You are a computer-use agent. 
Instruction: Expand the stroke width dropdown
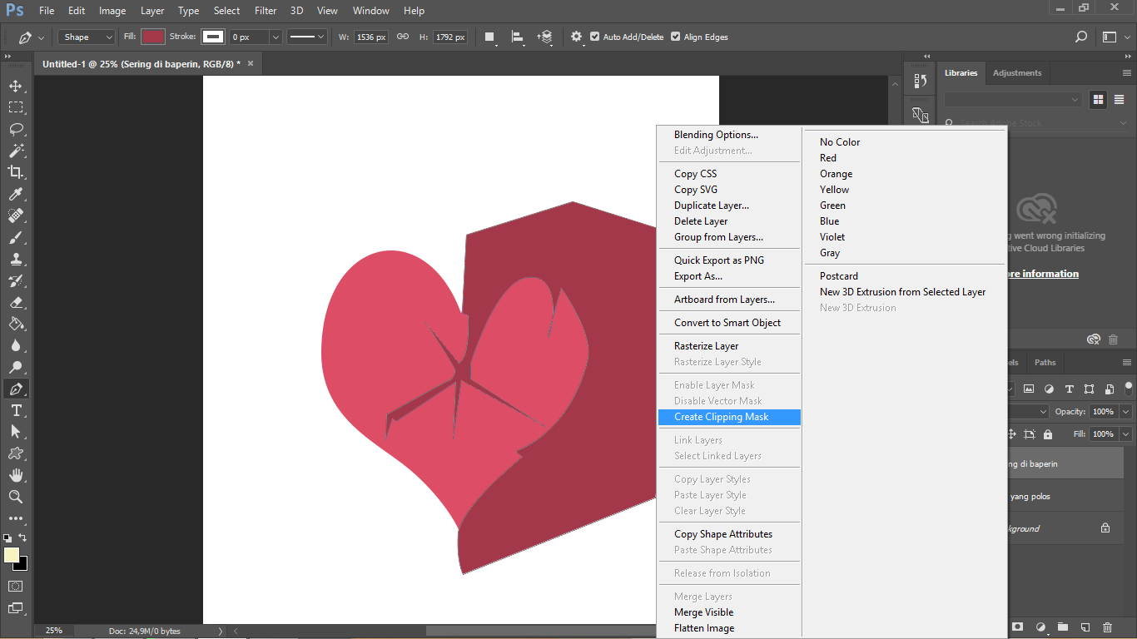275,37
